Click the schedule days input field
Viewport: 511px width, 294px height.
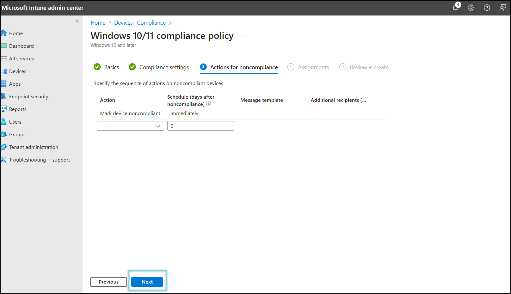pyautogui.click(x=200, y=126)
